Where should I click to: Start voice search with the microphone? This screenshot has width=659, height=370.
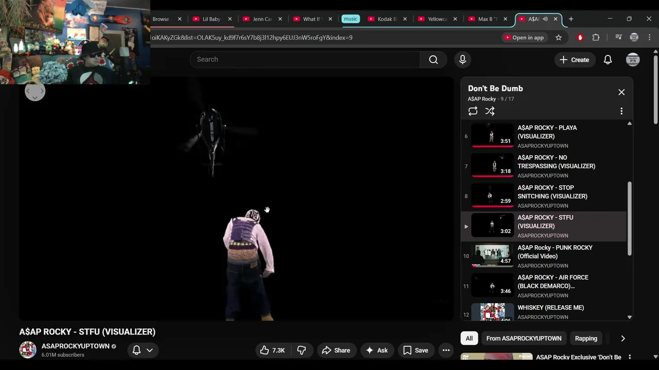pos(462,60)
